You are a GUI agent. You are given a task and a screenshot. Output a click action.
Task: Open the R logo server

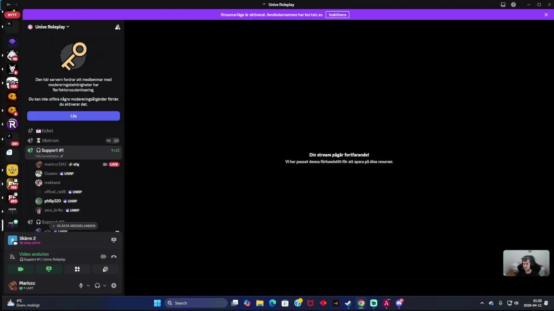tap(12, 124)
